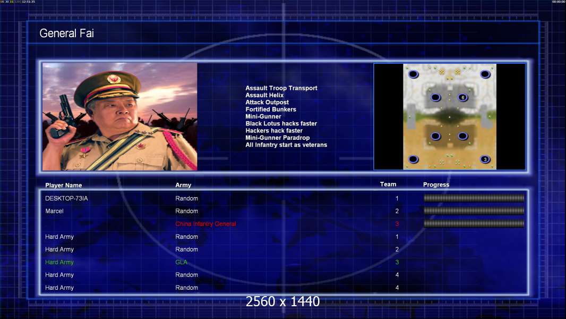
Task: Click the progress bar for DESKTOP-73IA
Action: [x=474, y=198]
